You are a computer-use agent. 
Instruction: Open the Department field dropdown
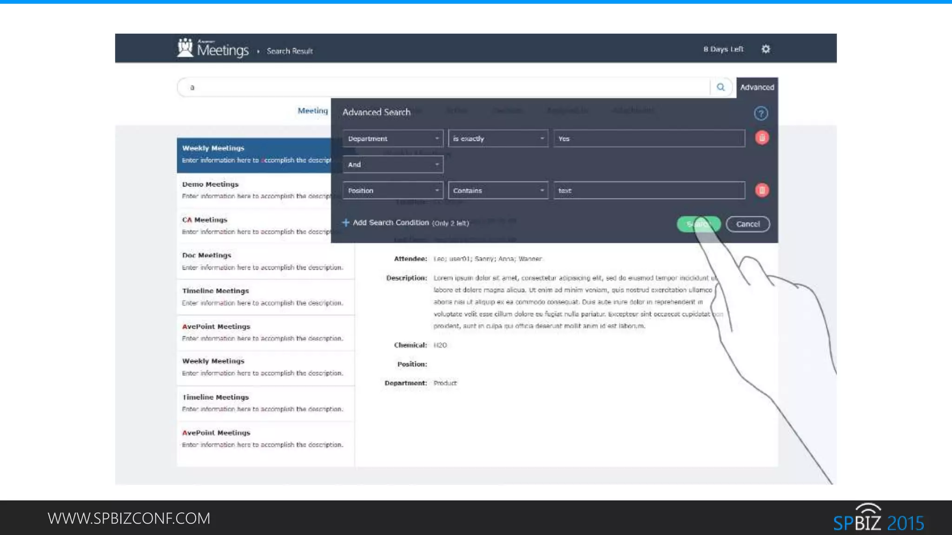click(x=393, y=138)
